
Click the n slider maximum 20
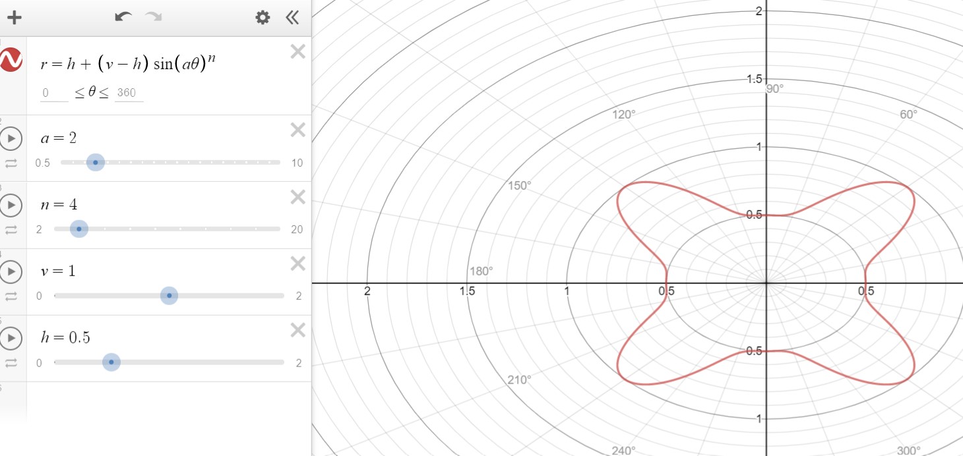coord(297,230)
